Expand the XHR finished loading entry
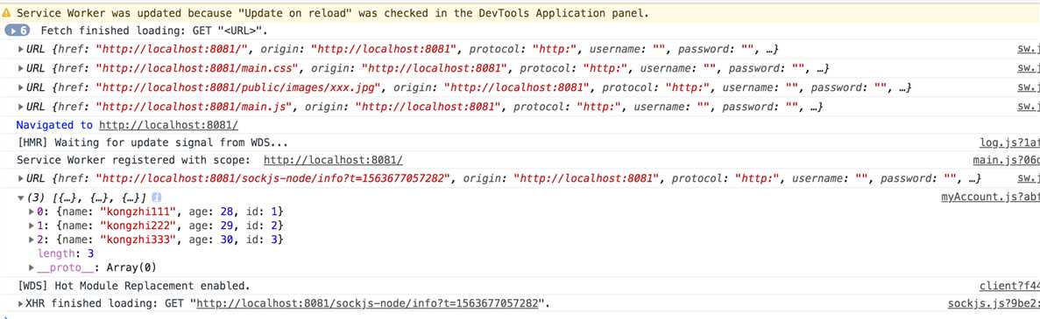 [x=21, y=304]
